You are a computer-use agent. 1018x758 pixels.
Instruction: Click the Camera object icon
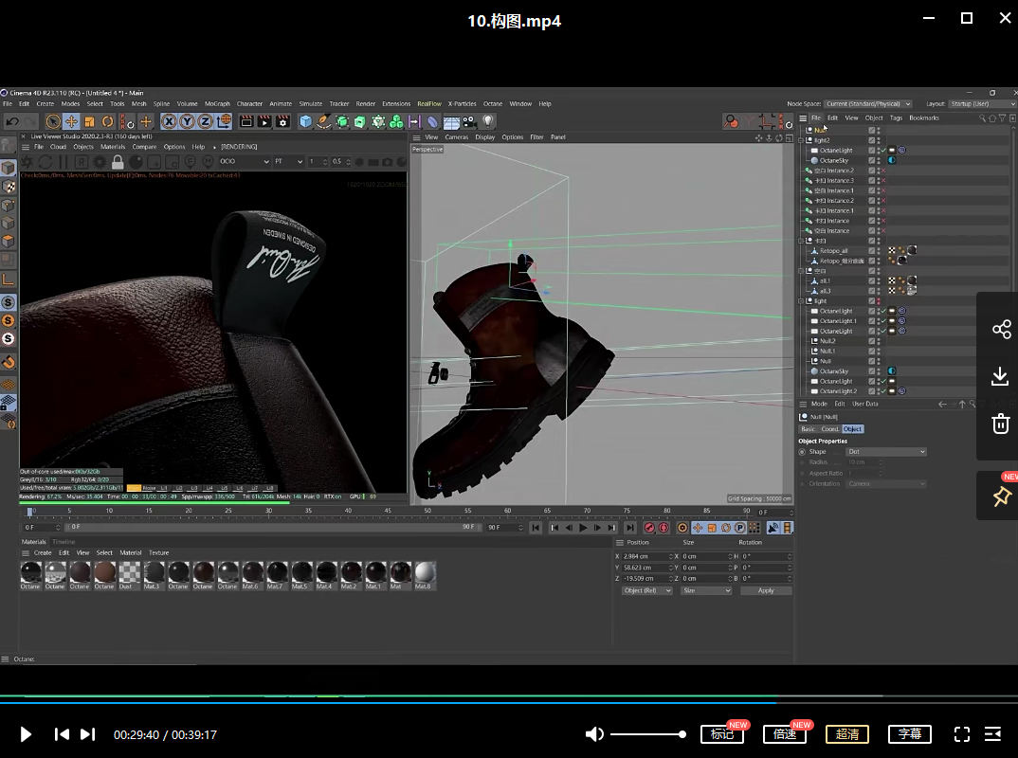(469, 121)
